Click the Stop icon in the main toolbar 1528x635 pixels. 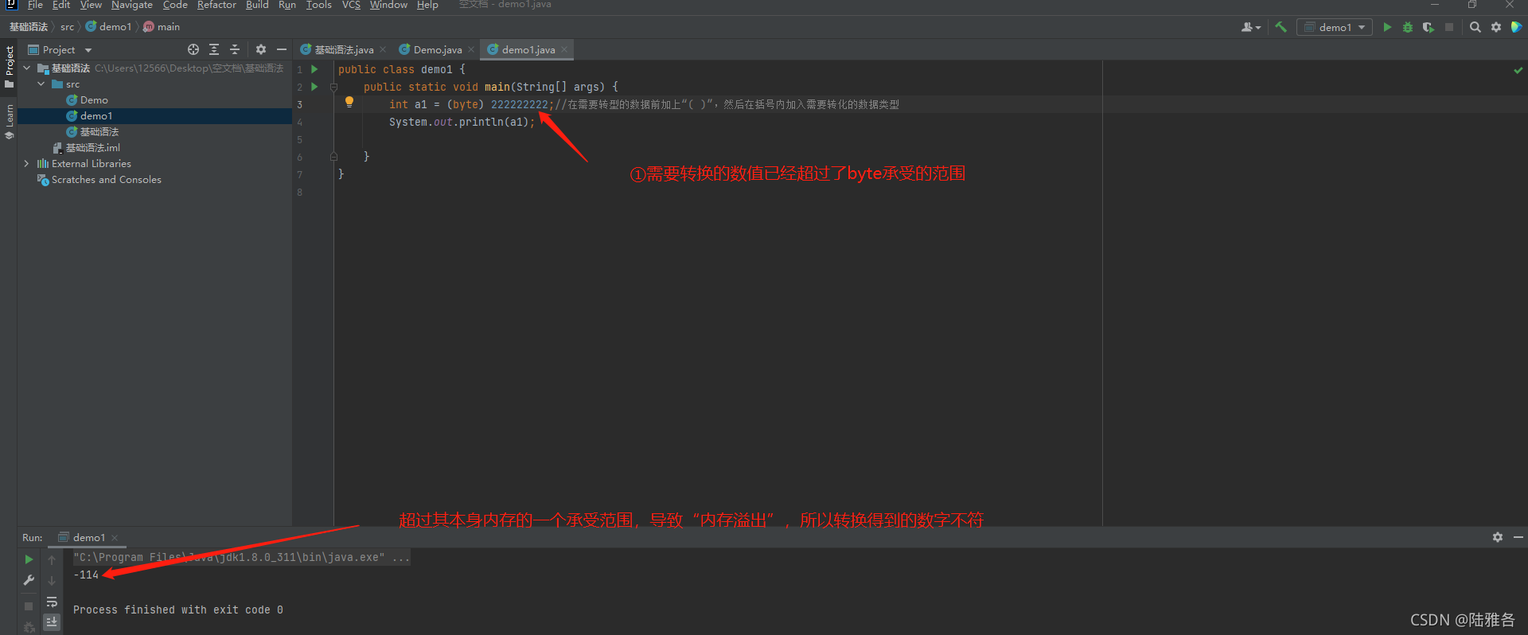click(x=1449, y=27)
